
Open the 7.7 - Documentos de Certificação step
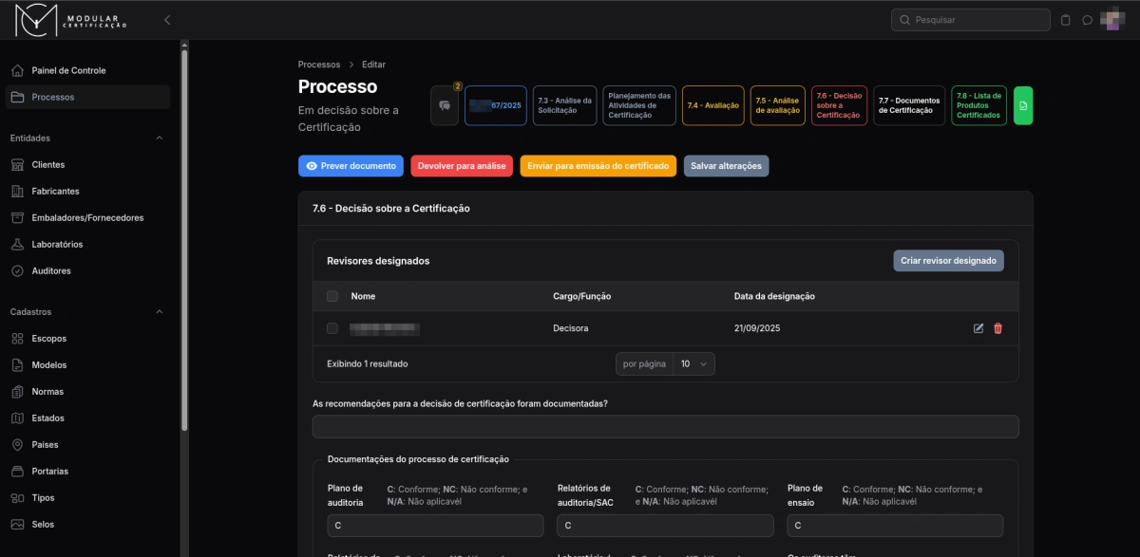[908, 105]
